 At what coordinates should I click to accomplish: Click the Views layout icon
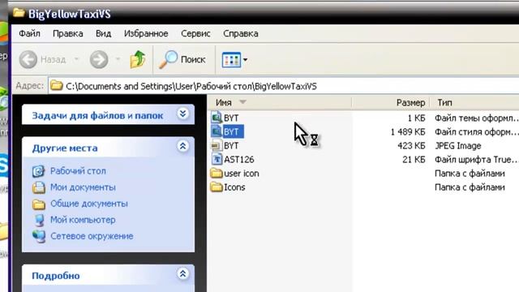tap(231, 60)
